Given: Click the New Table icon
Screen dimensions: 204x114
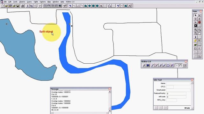Looking at the screenshot, I should (3, 6).
